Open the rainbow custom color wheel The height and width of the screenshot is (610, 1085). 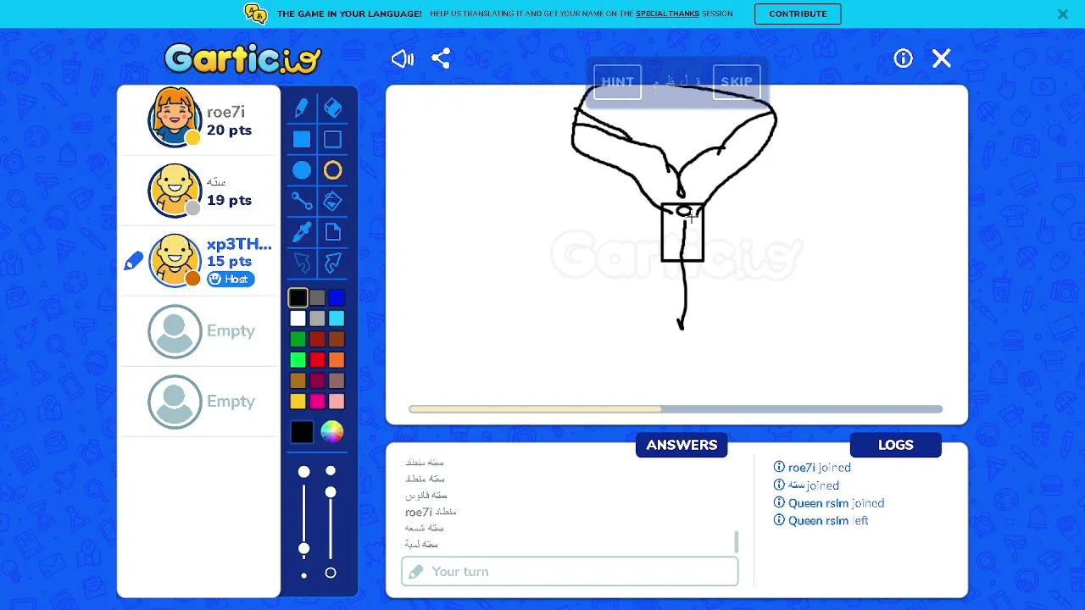pyautogui.click(x=332, y=432)
